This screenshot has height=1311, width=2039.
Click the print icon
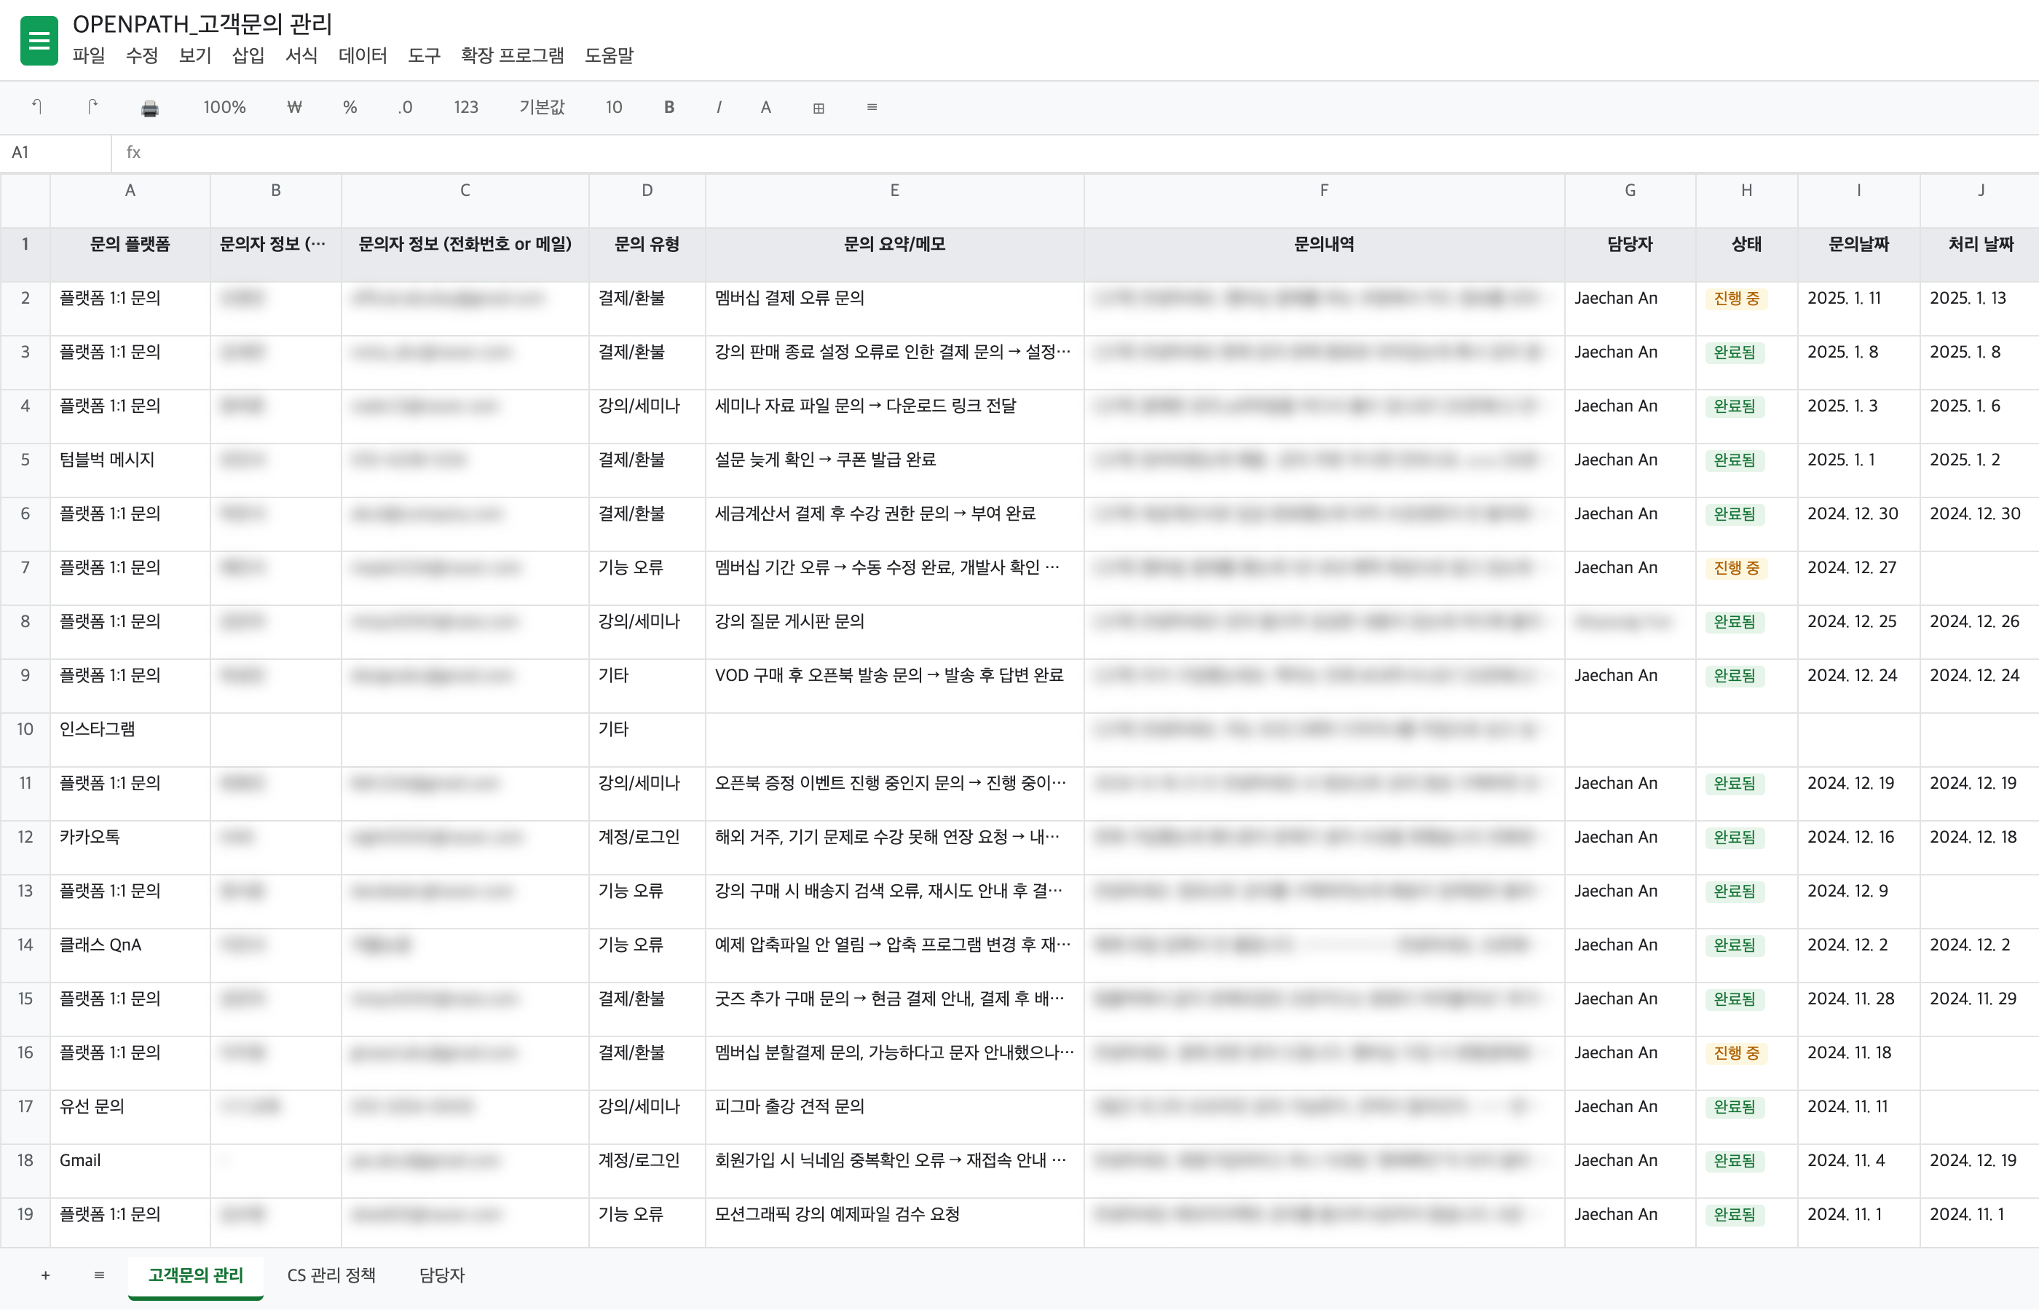click(x=150, y=108)
